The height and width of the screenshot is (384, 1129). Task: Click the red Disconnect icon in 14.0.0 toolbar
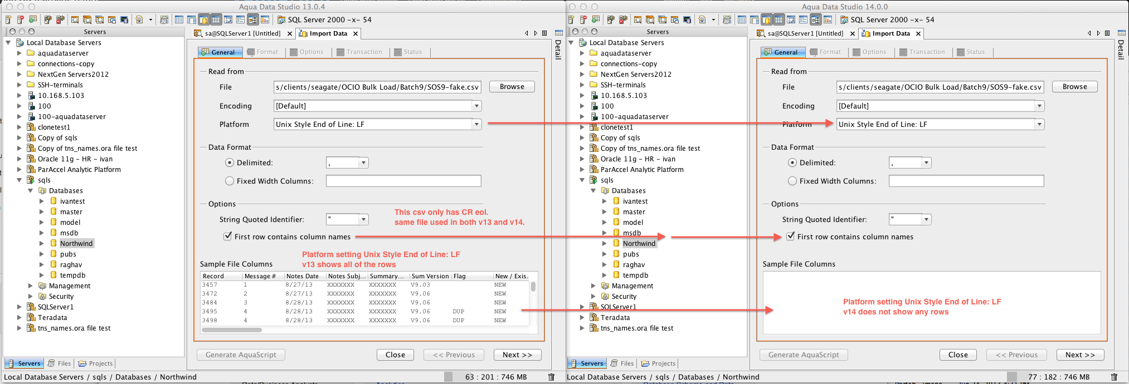pos(623,19)
